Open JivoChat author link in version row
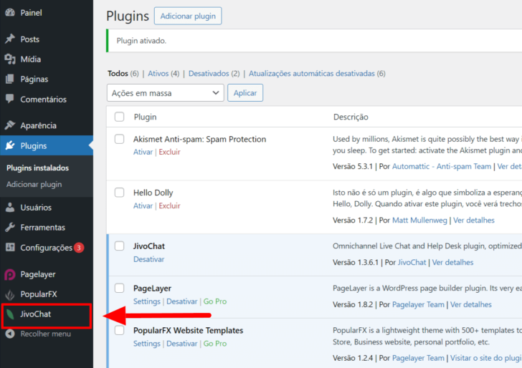This screenshot has width=522, height=368. (x=412, y=262)
